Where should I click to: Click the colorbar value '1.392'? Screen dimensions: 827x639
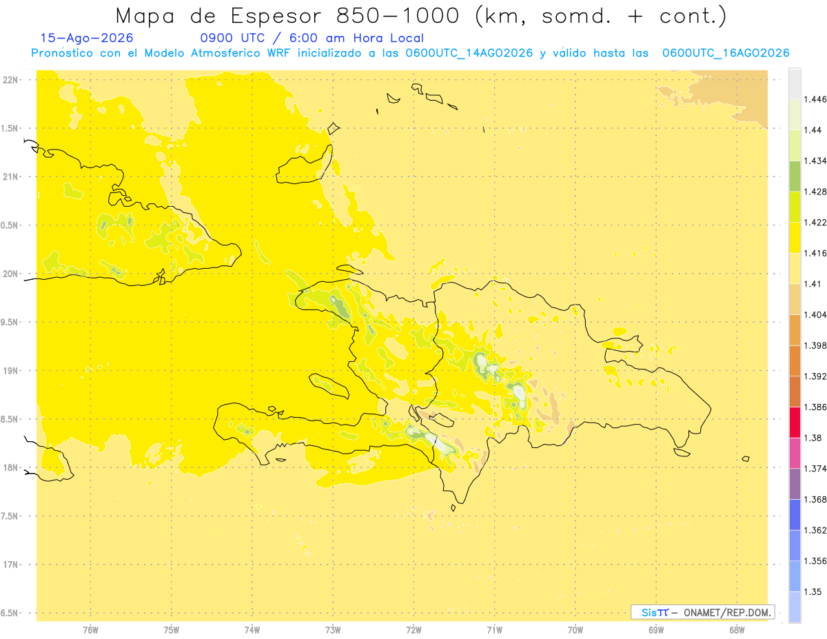816,376
